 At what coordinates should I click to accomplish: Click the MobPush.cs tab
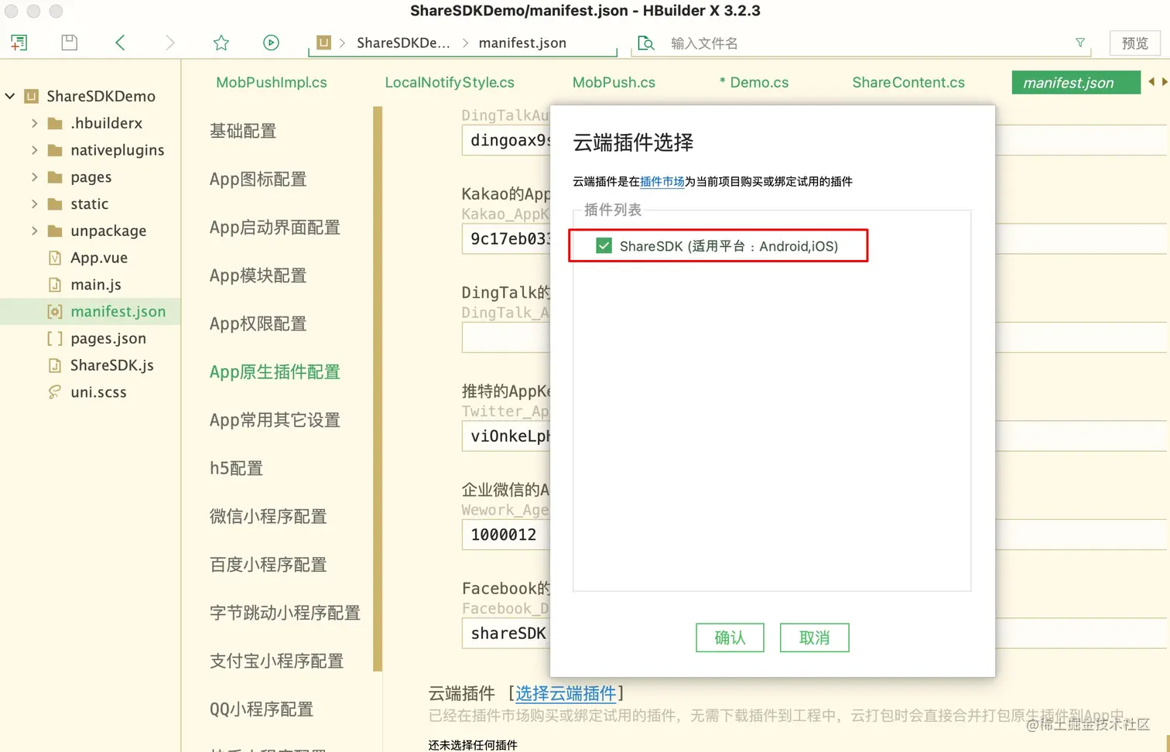coord(614,83)
